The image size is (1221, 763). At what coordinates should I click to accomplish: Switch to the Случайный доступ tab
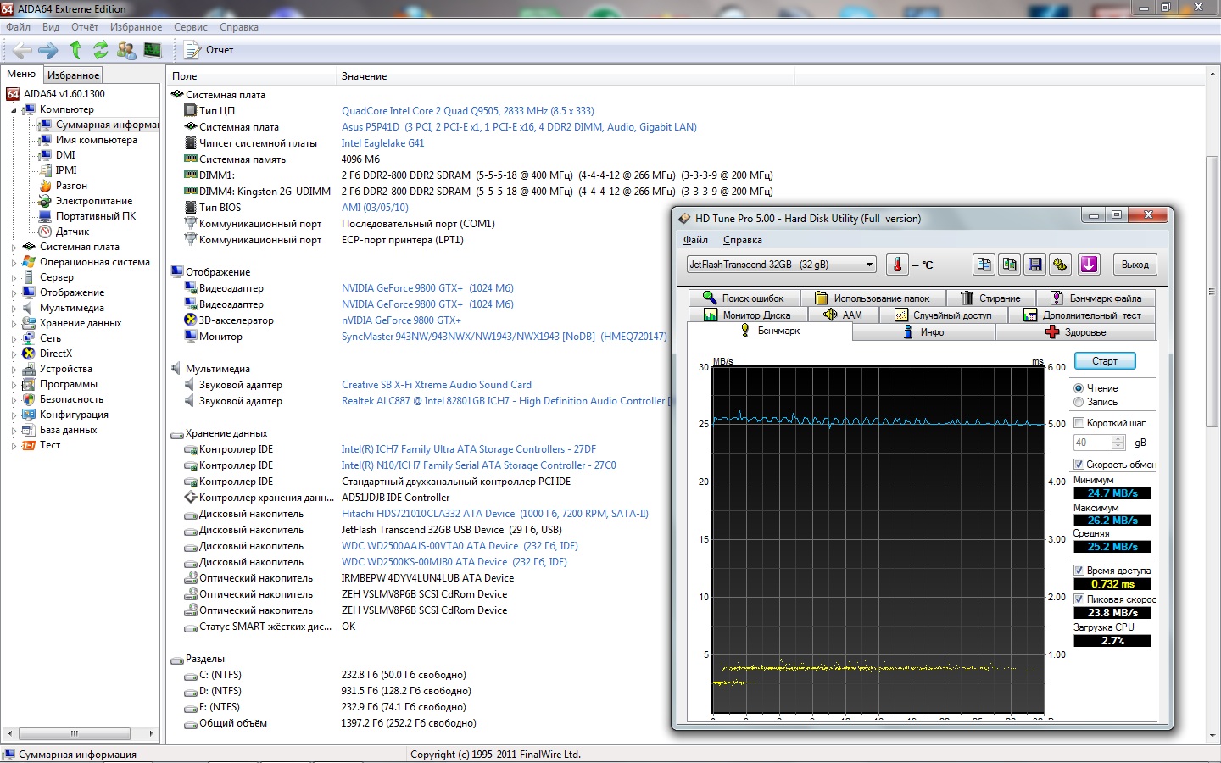click(x=943, y=315)
